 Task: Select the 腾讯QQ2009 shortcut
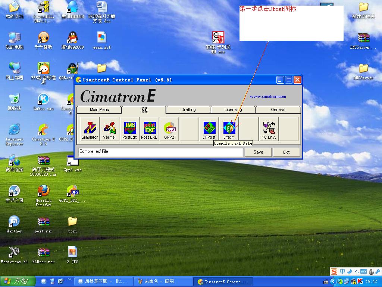pos(73,40)
